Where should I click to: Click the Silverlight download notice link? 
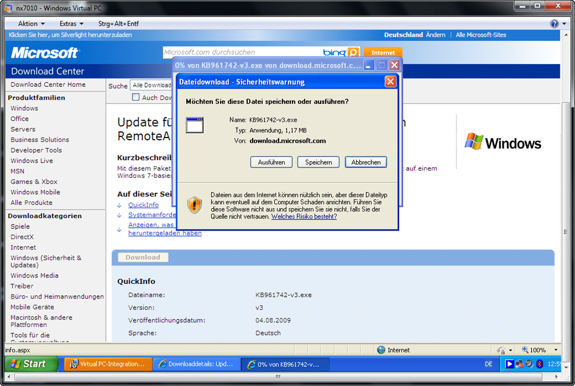click(70, 35)
